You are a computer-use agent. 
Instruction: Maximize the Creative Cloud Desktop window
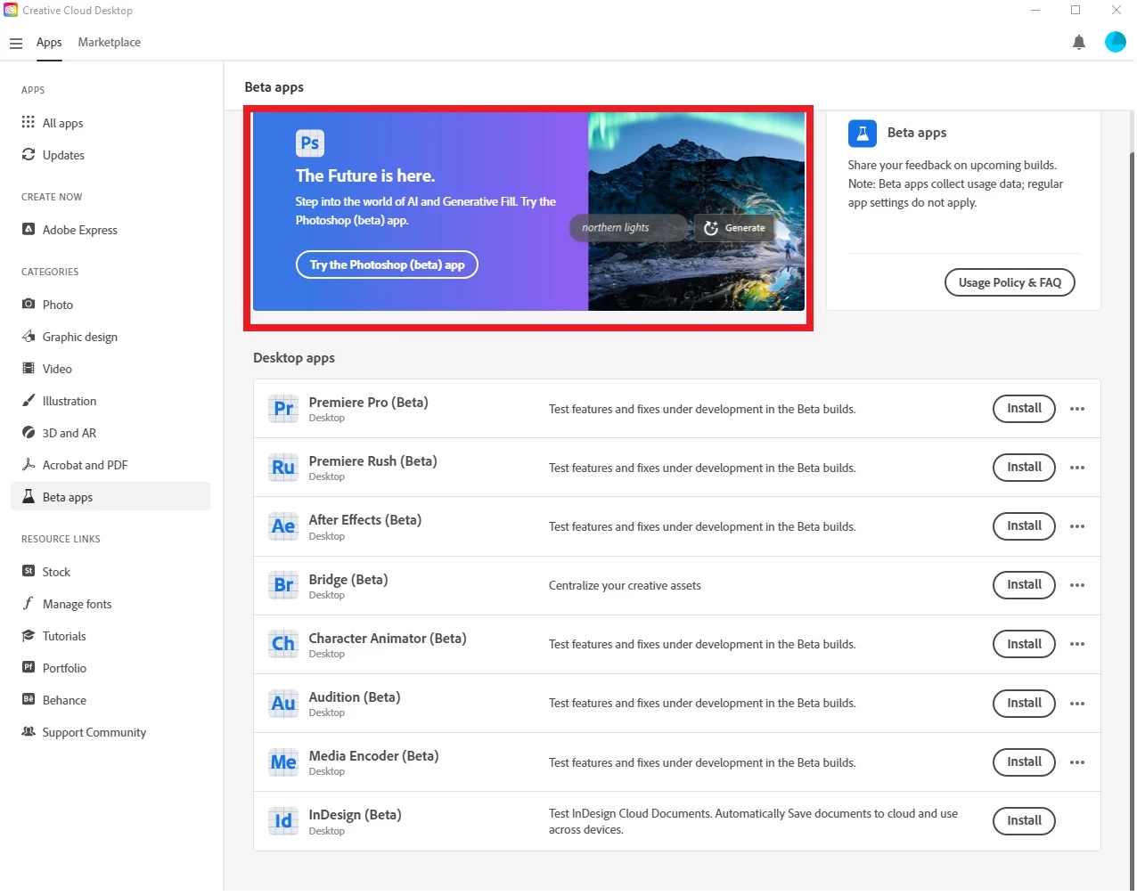click(x=1076, y=10)
